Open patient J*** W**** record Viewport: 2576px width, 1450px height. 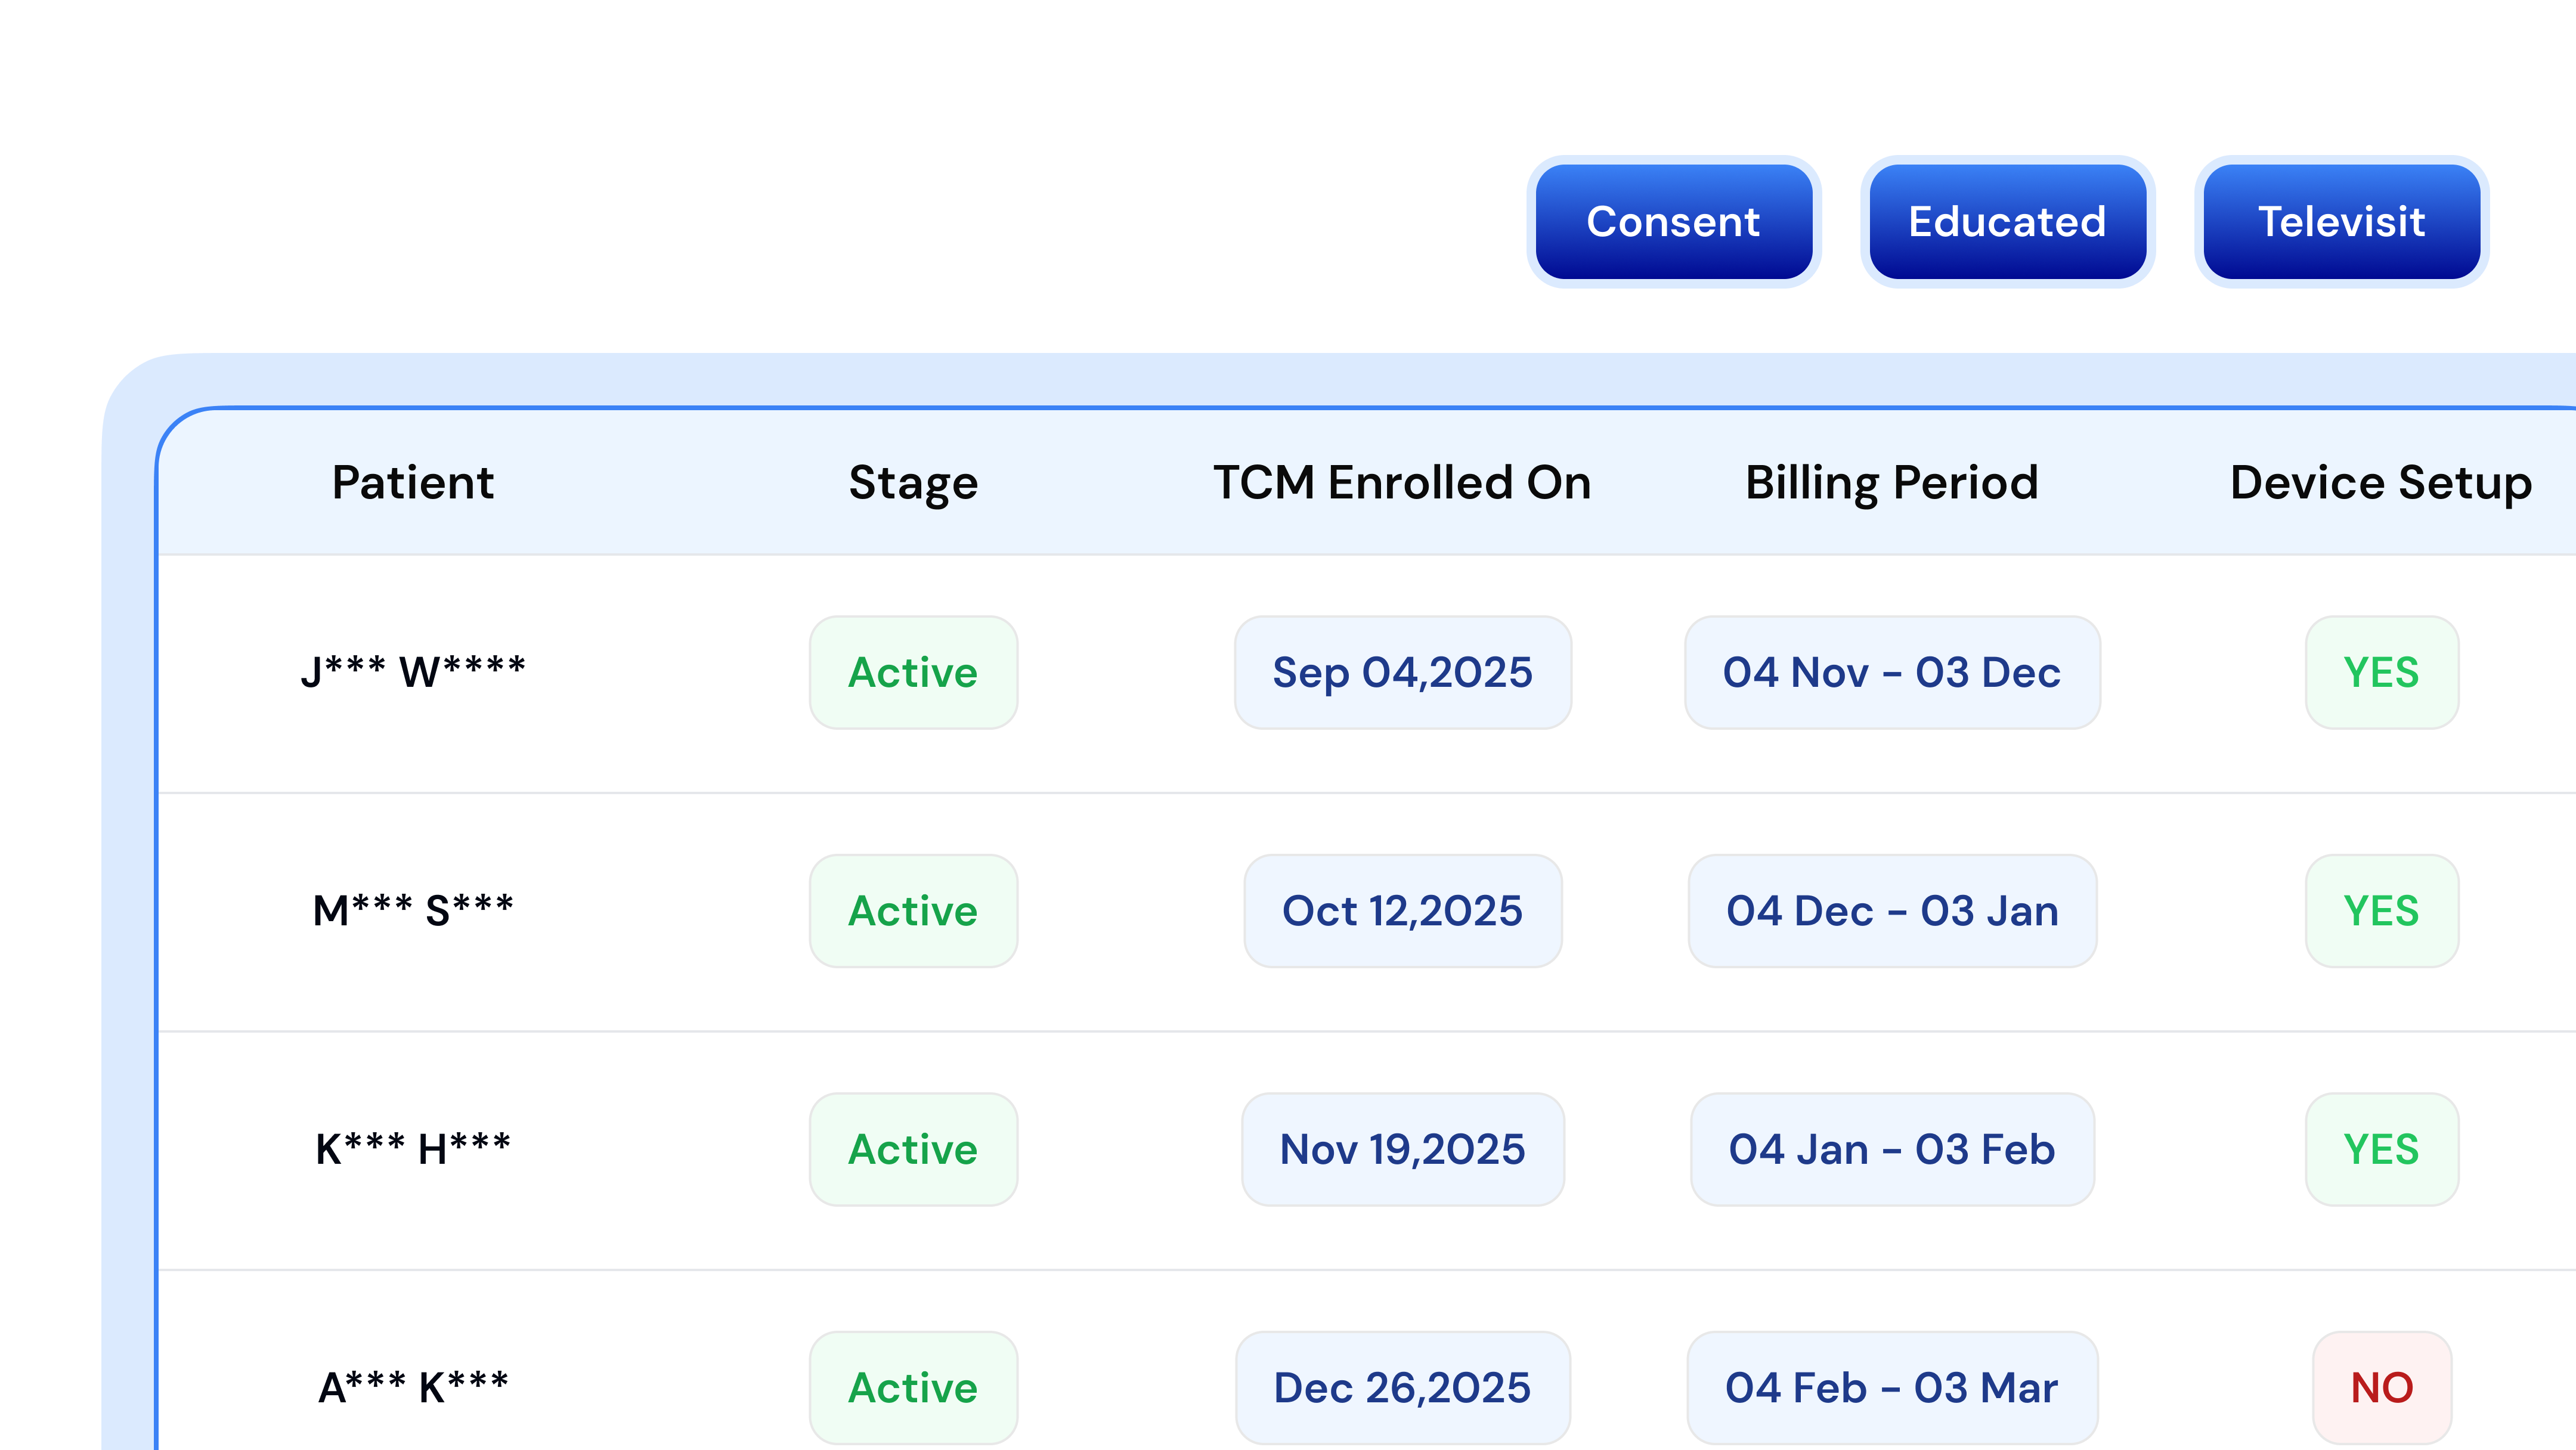click(x=413, y=672)
